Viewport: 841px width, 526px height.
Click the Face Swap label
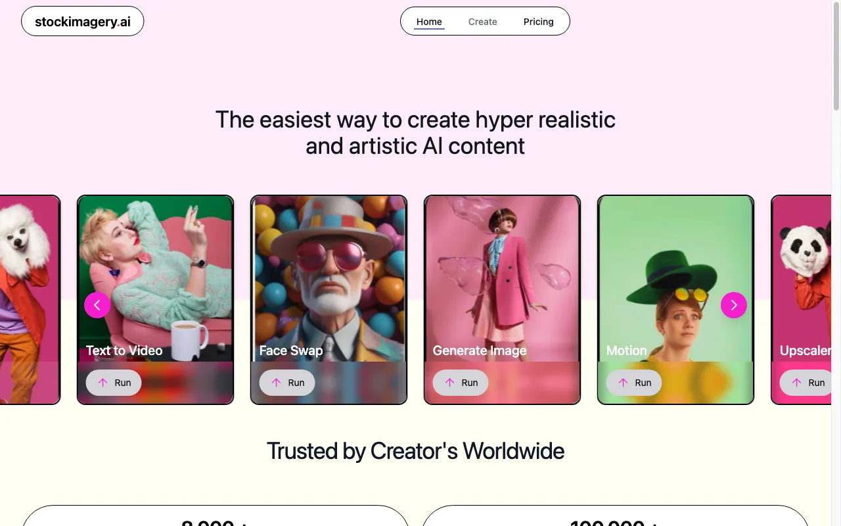[x=291, y=350]
